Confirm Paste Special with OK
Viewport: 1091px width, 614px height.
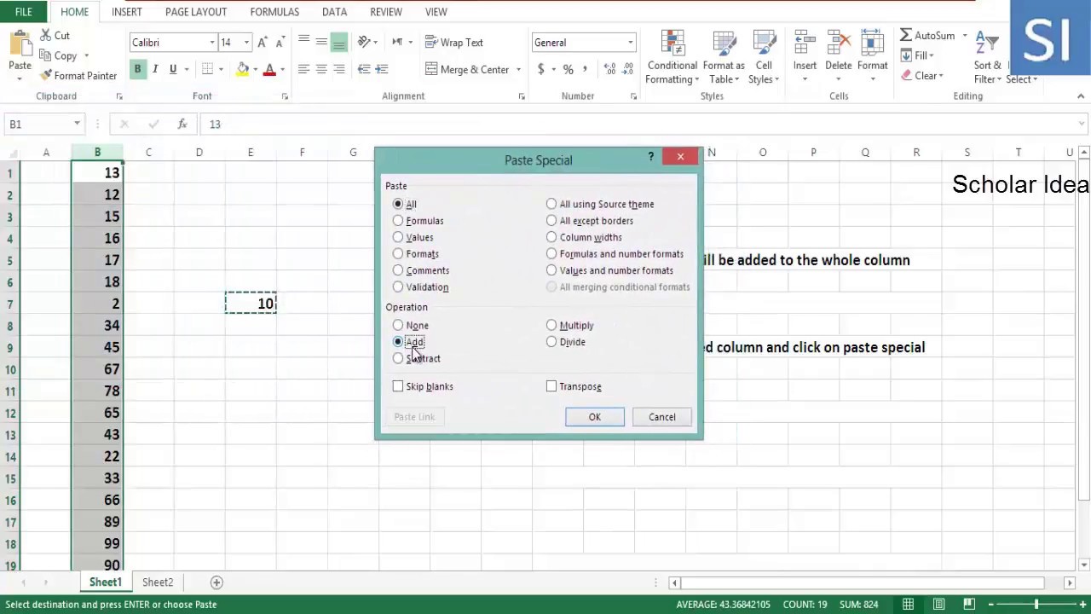(x=595, y=417)
